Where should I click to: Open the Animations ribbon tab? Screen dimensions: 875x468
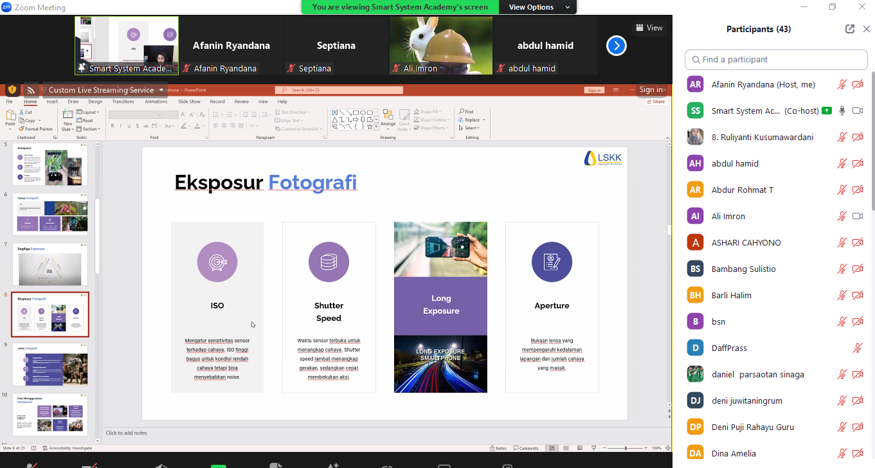[x=156, y=102]
